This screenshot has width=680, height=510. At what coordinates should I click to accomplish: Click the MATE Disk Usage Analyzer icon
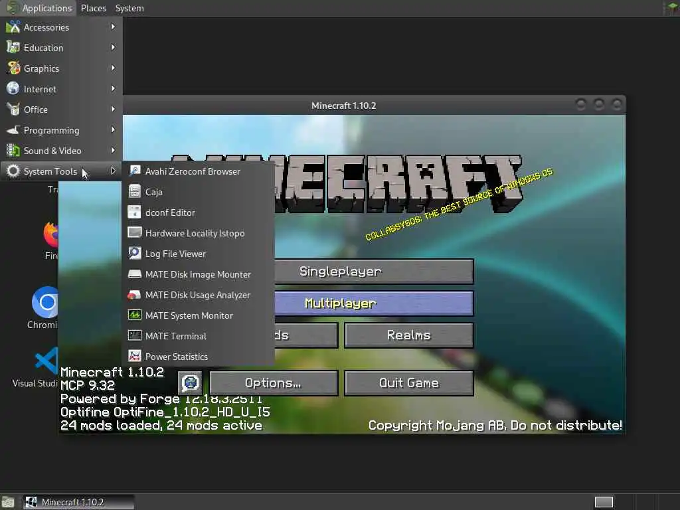[134, 294]
